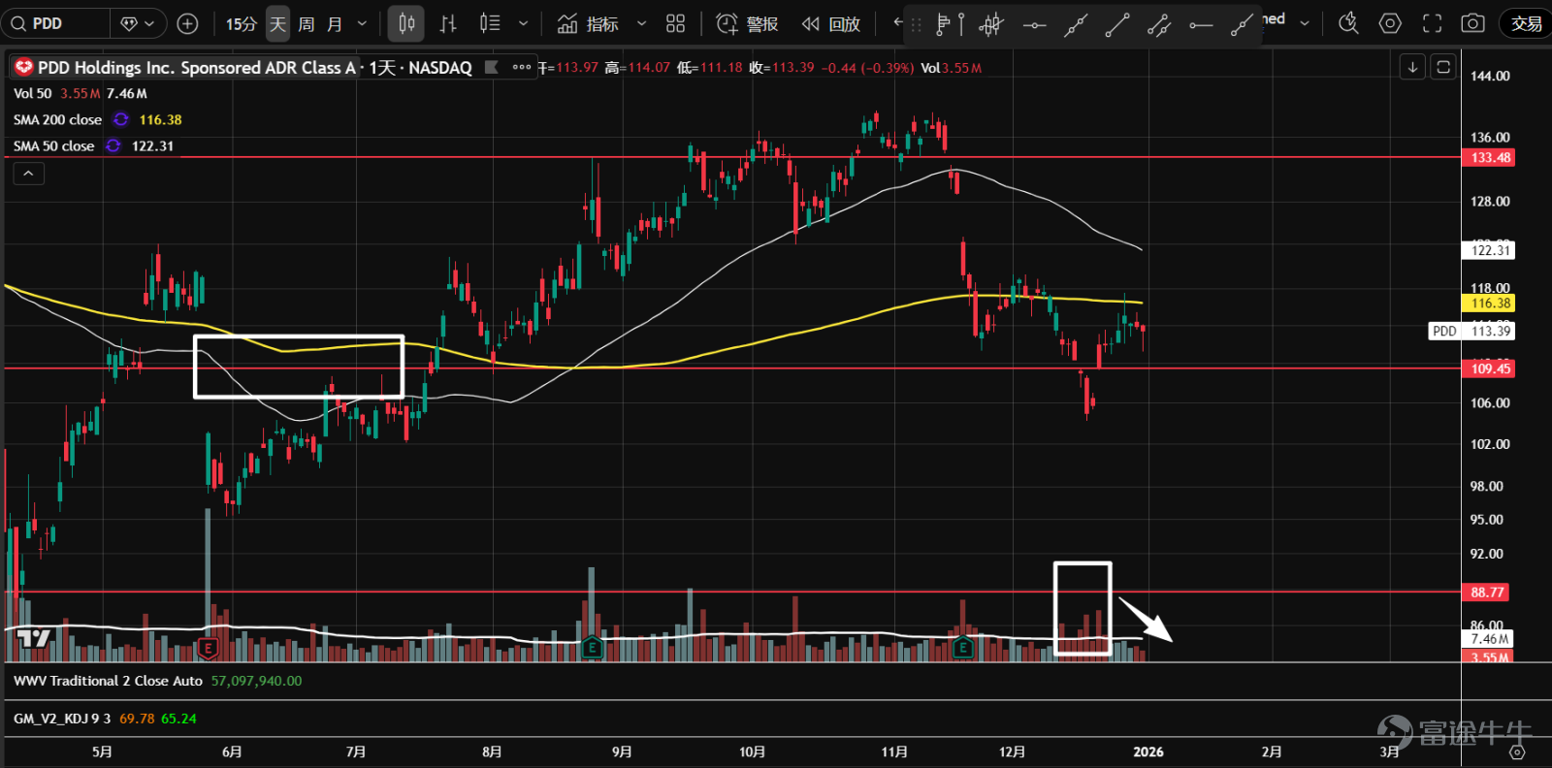This screenshot has height=768, width=1552.
Task: Select the extended line drawing tool
Action: (x=1076, y=25)
